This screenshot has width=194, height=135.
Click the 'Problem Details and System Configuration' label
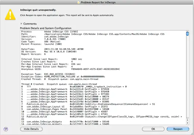pyautogui.click(x=46, y=28)
